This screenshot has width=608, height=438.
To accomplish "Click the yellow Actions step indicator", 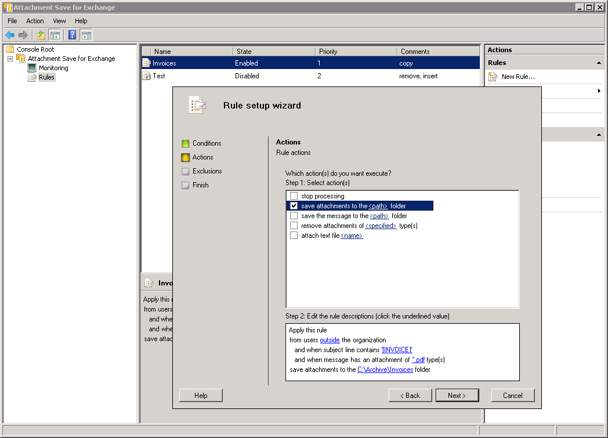I will click(x=185, y=157).
